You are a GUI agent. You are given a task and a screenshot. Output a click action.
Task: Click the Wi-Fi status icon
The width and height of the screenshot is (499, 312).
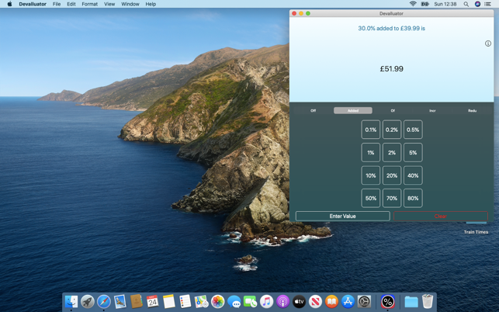point(413,4)
